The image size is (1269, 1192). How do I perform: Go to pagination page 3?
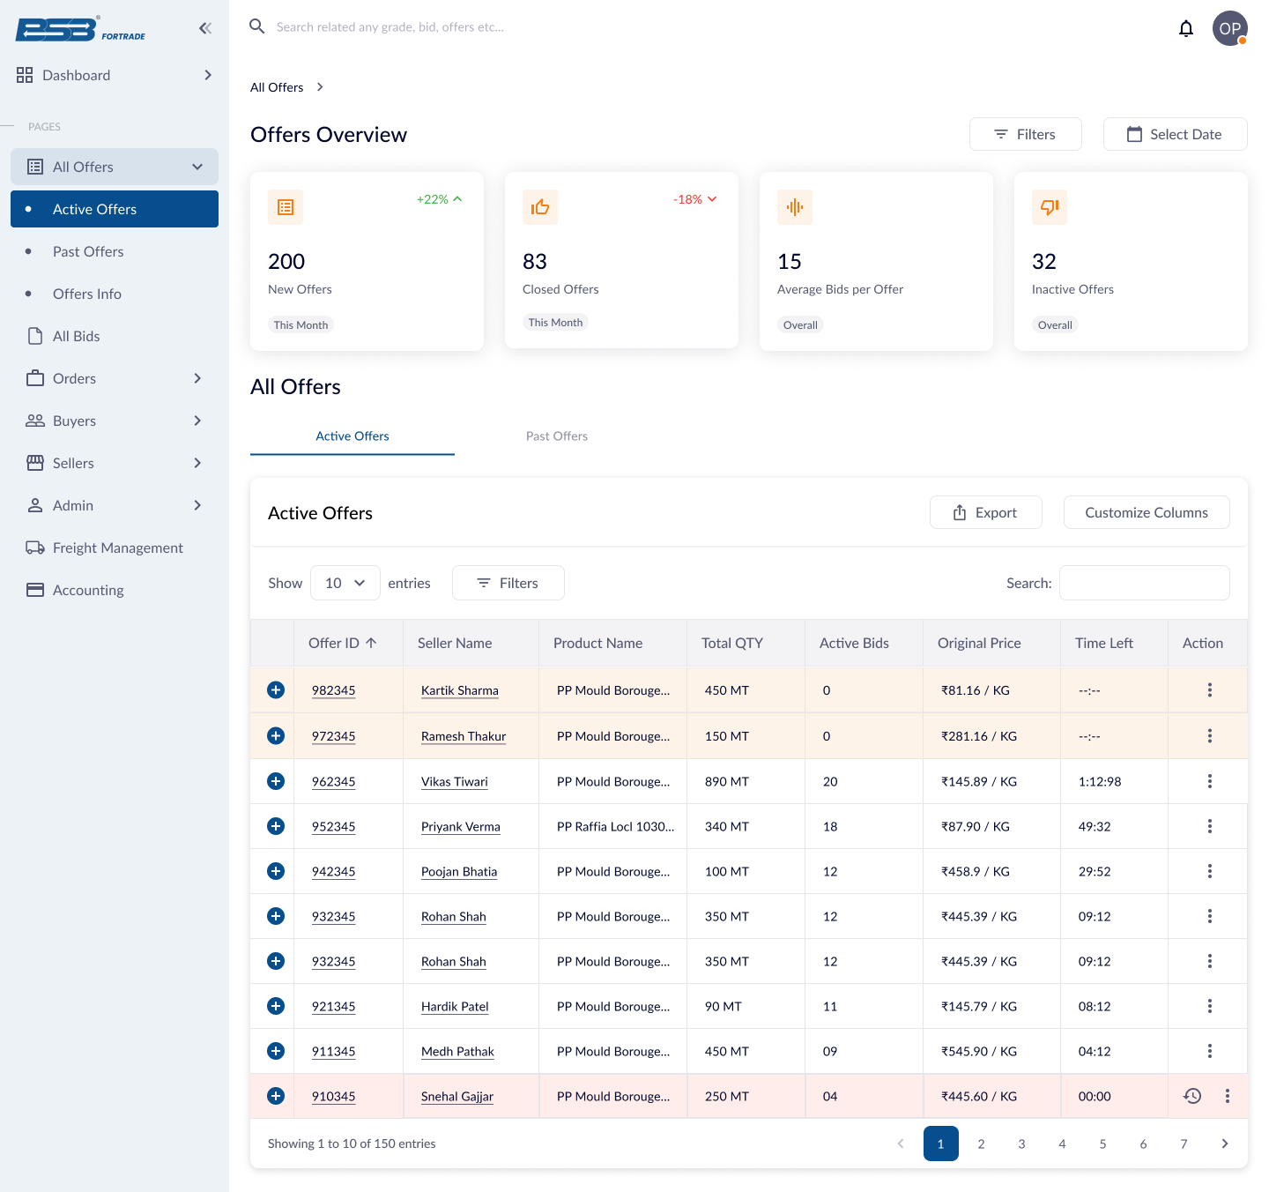tap(1021, 1144)
